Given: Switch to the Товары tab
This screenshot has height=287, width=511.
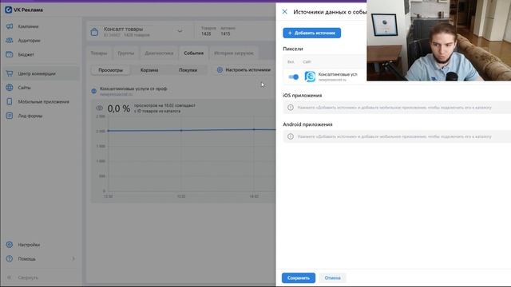Looking at the screenshot, I should 99,53.
